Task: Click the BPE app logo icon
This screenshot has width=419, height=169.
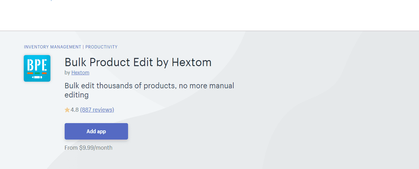Action: pos(37,68)
